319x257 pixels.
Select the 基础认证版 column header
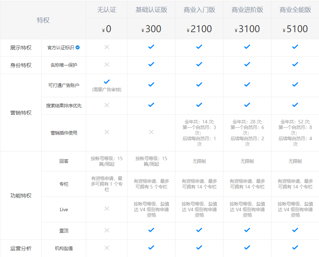[151, 10]
